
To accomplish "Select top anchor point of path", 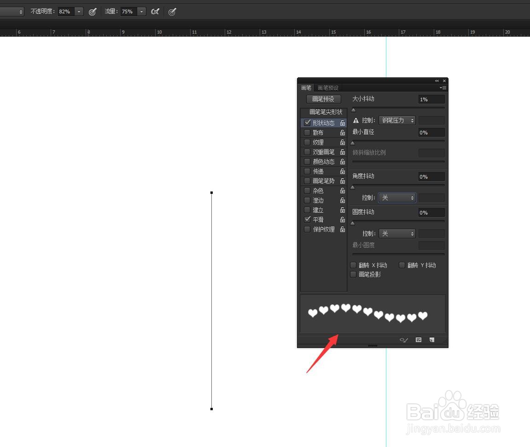I will tap(212, 192).
